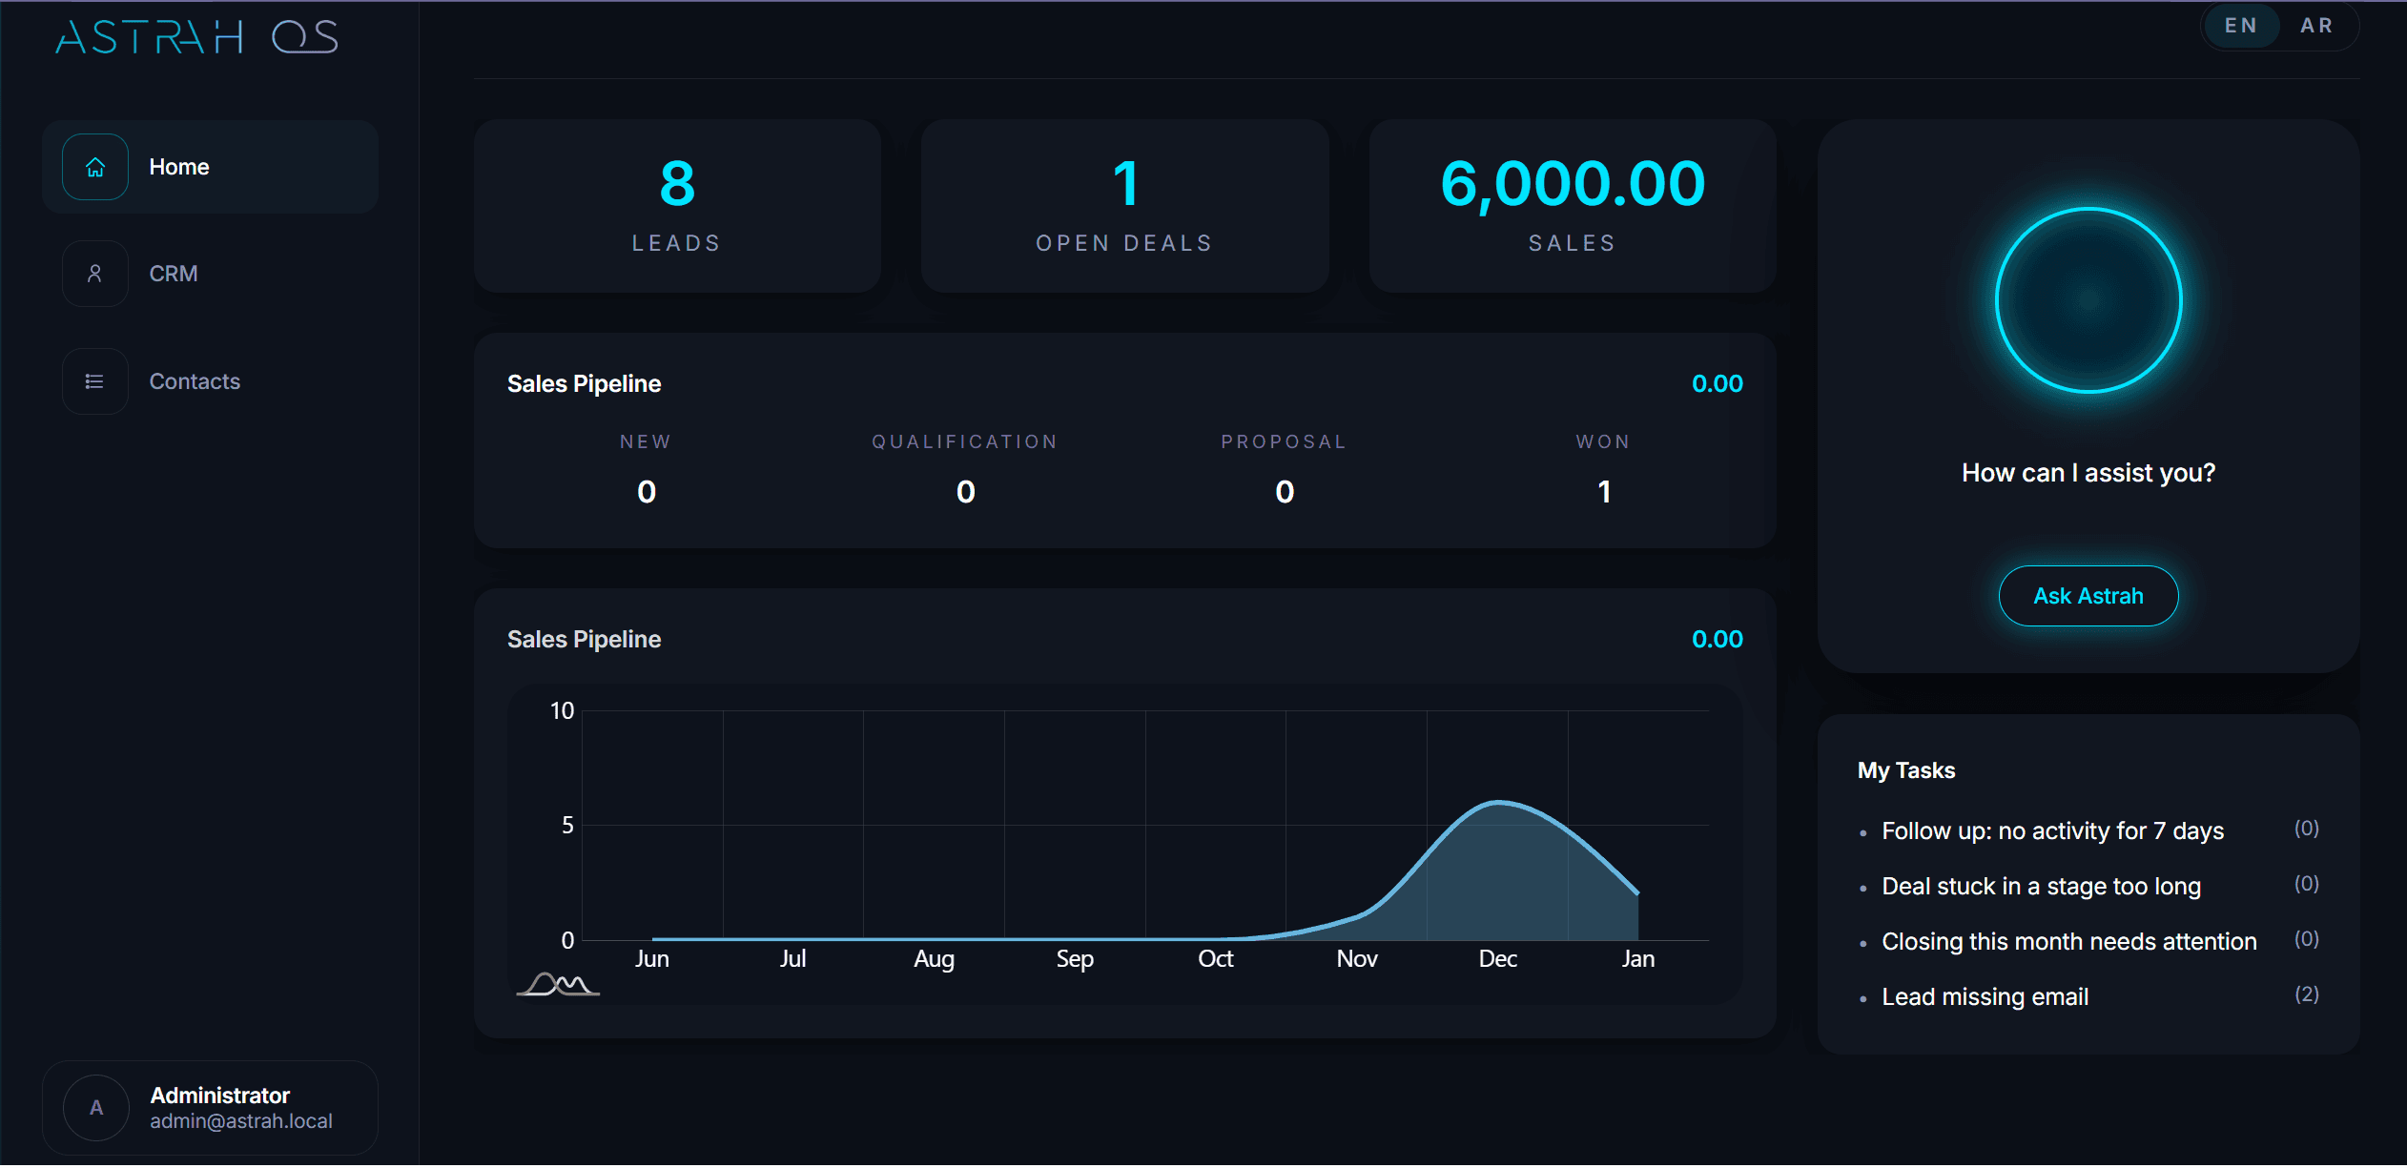Click the Home house icon
Viewport: 2407px width, 1168px height.
click(95, 167)
